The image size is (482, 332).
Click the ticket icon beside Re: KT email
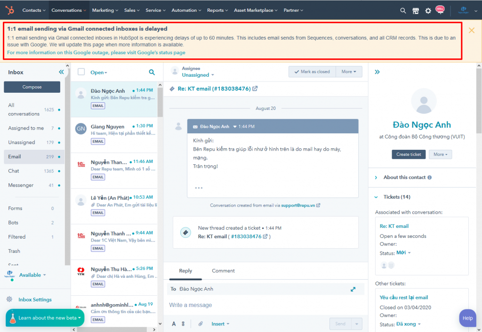click(172, 89)
